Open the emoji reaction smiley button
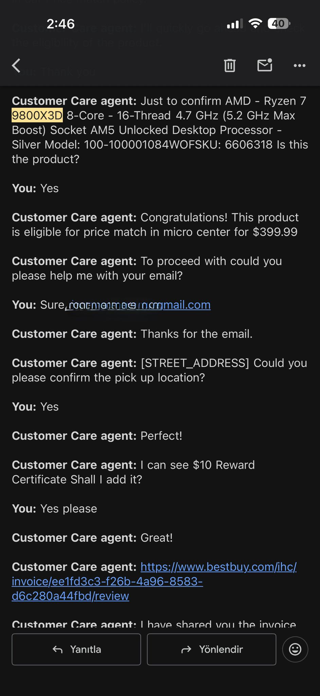 point(295,649)
